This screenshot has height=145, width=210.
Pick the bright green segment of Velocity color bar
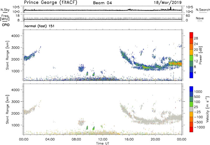191,104
